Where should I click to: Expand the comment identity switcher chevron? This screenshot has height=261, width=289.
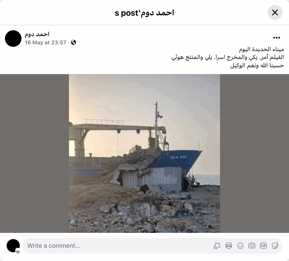tap(18, 252)
